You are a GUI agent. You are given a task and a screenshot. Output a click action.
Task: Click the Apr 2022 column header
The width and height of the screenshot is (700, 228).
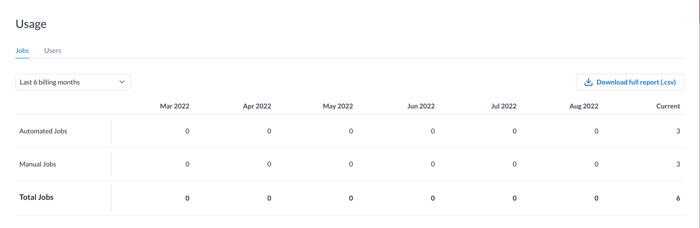coord(257,106)
